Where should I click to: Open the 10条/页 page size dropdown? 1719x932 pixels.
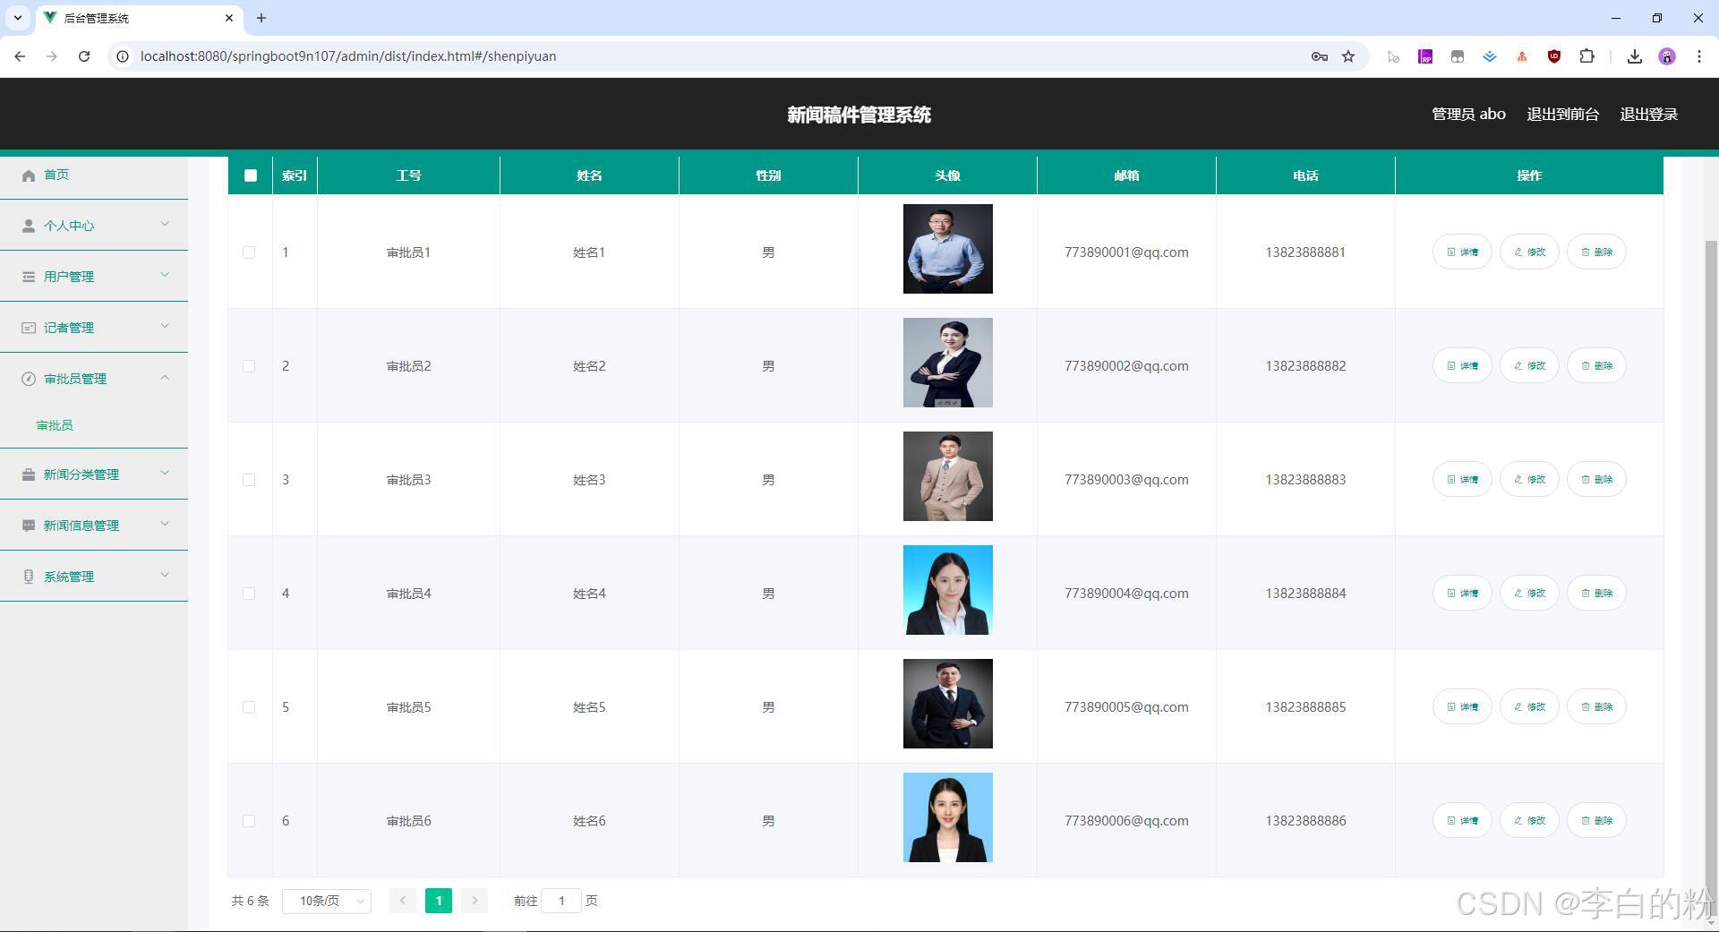pyautogui.click(x=327, y=901)
